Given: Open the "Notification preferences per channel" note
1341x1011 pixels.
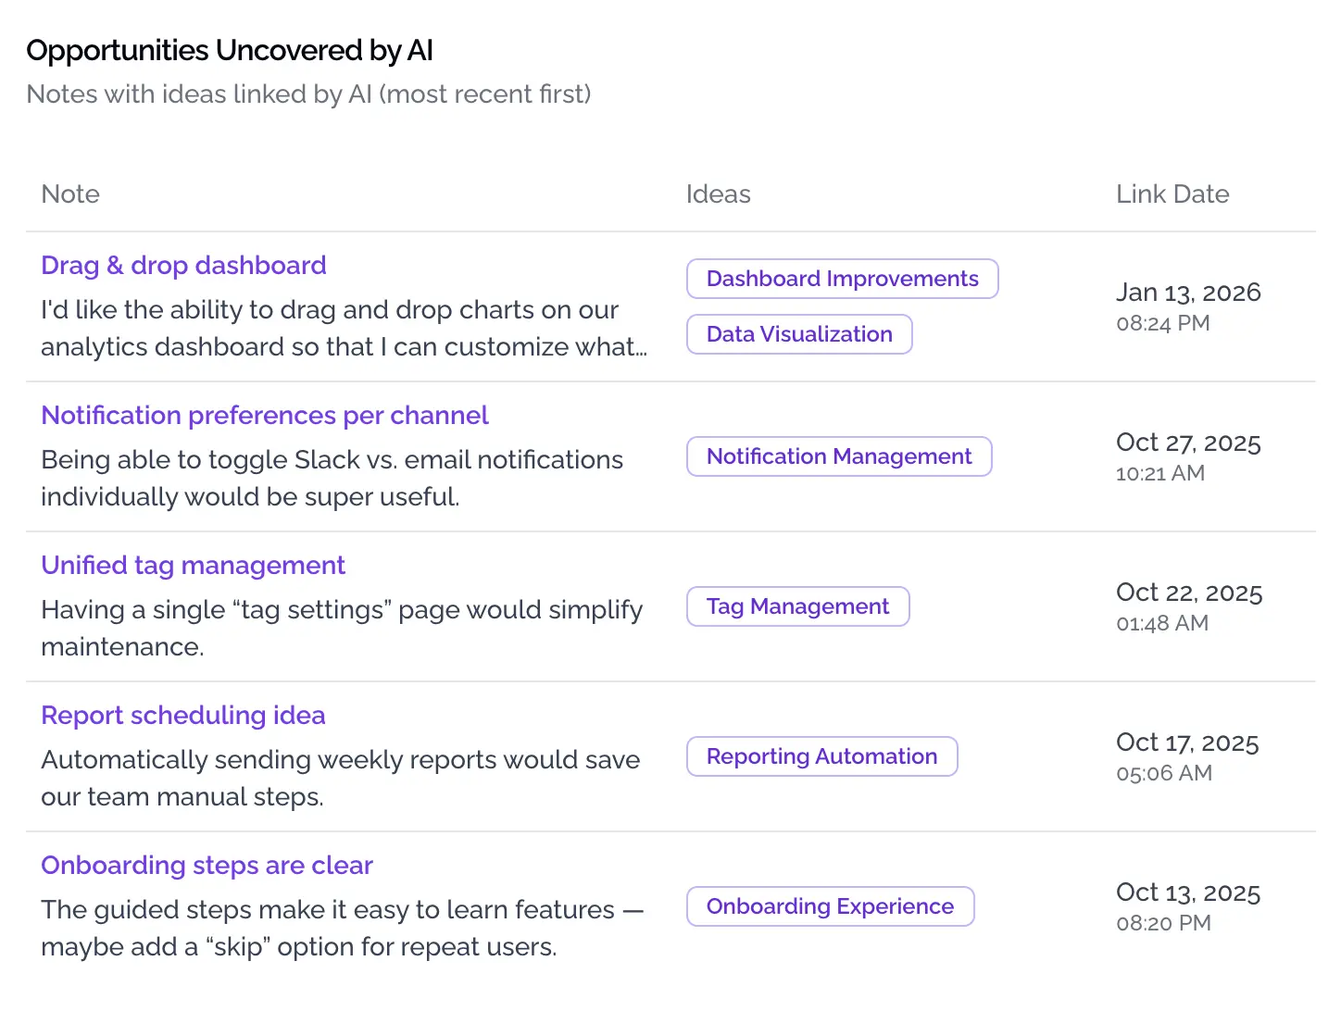Looking at the screenshot, I should [265, 415].
